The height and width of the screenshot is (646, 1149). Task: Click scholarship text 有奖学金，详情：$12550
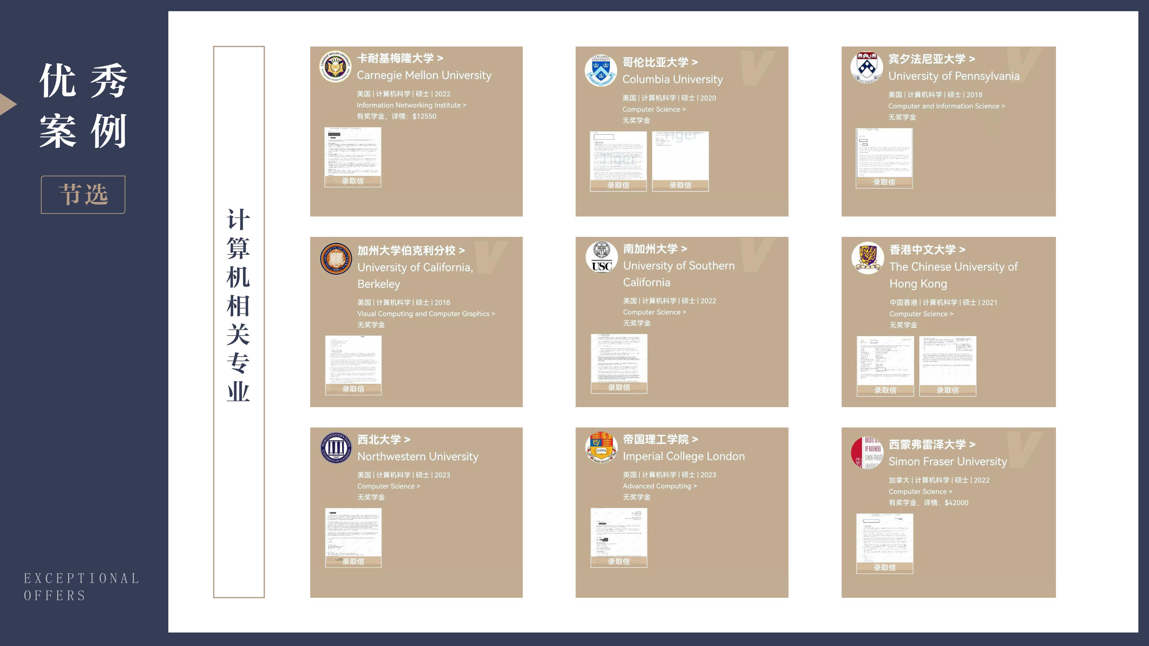point(396,116)
